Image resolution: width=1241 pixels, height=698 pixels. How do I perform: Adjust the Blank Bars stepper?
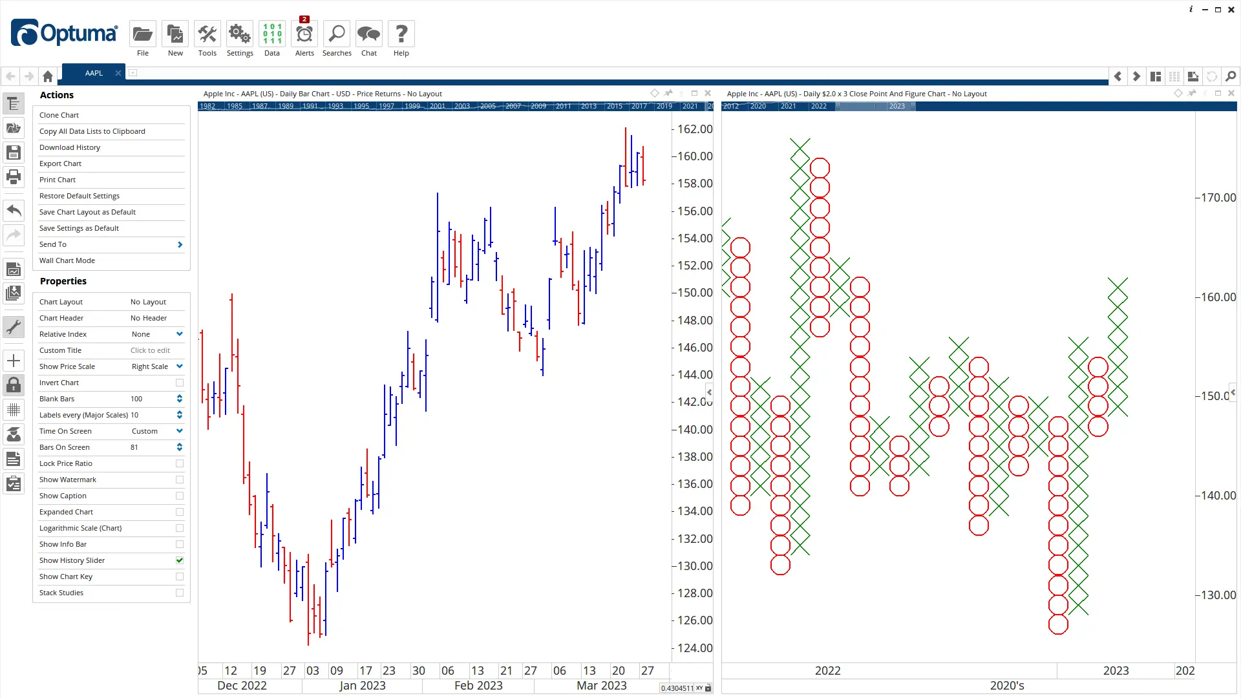tap(180, 399)
